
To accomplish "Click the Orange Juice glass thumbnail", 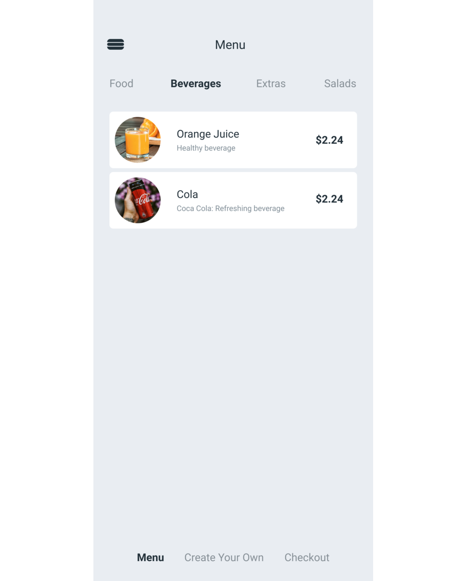I will click(x=138, y=140).
